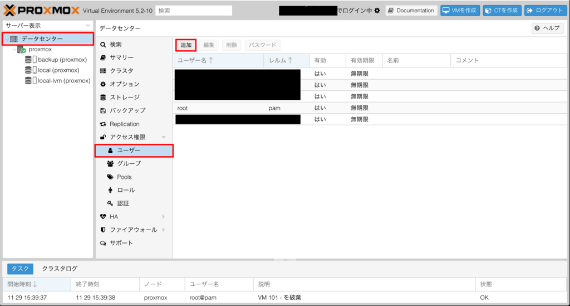Image resolution: width=570 pixels, height=306 pixels.
Task: Expand the ファイアウォール submenu arrow
Action: click(x=164, y=230)
